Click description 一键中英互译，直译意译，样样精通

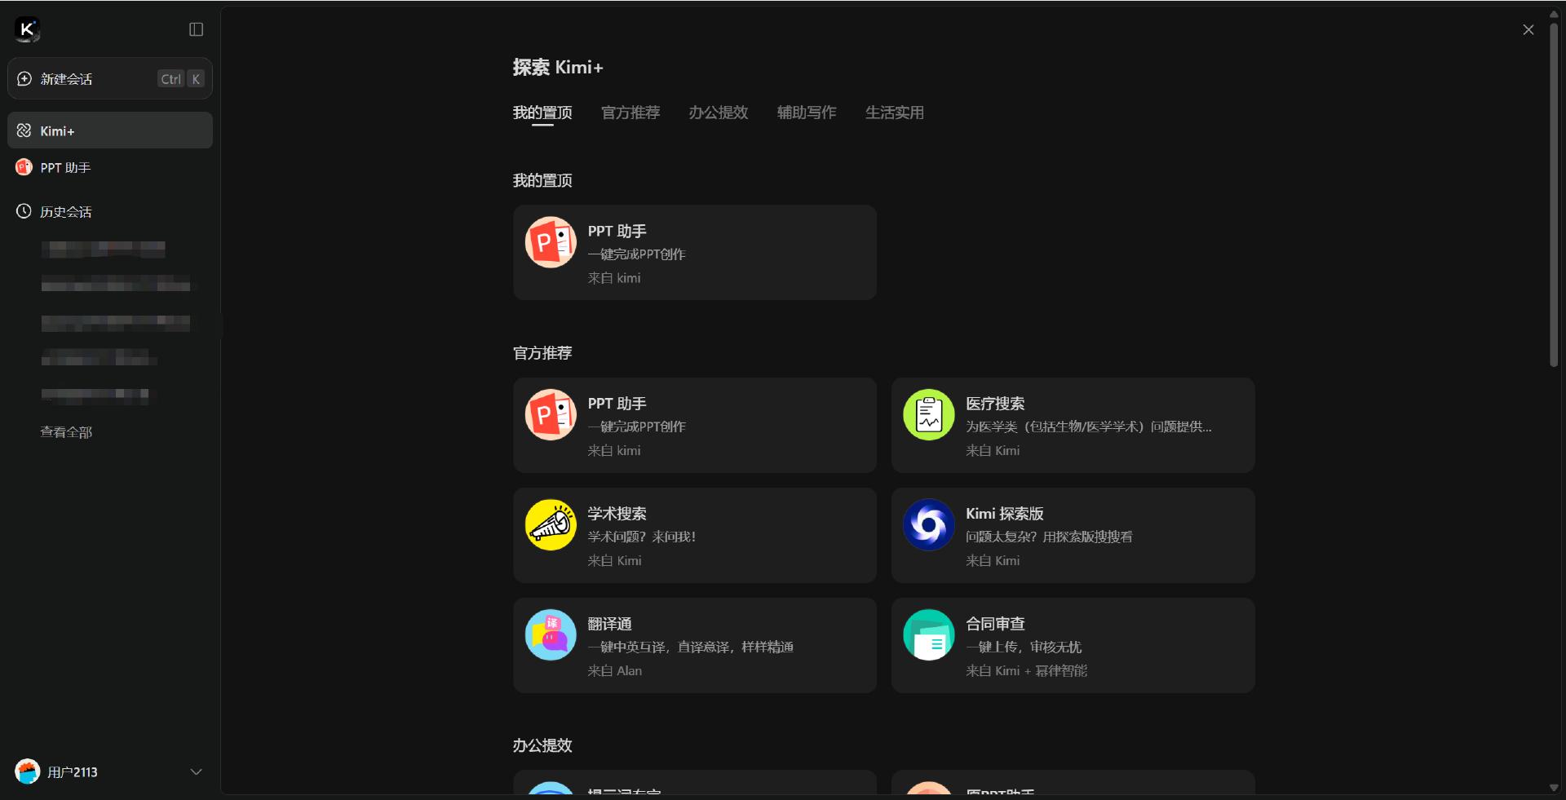691,647
